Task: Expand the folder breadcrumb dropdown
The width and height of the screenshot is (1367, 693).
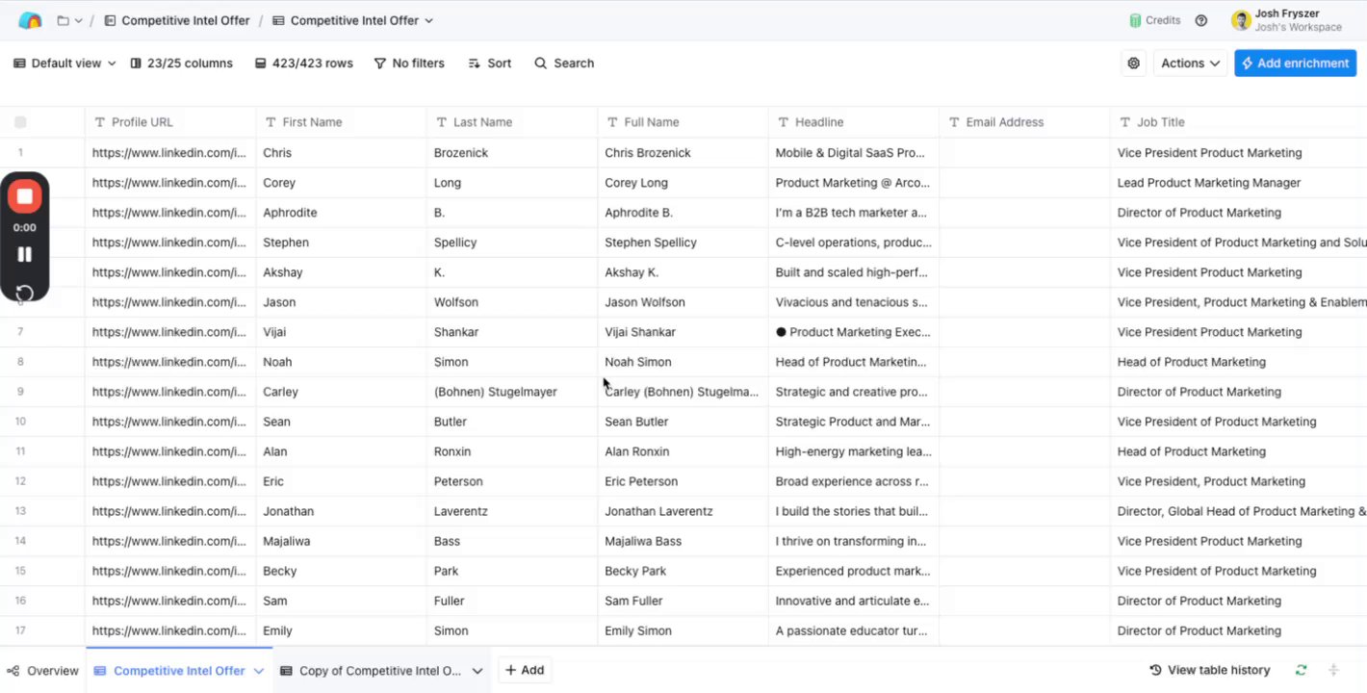Action: [69, 20]
